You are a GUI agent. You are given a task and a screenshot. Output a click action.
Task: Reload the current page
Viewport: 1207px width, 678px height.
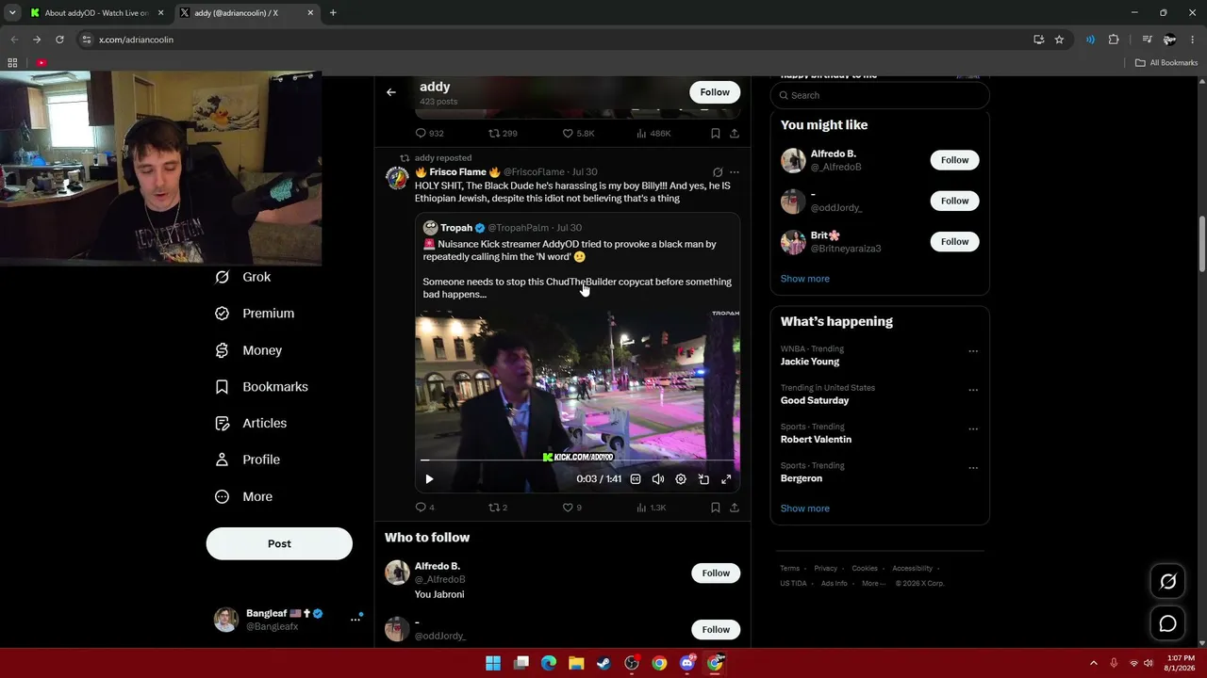pyautogui.click(x=59, y=40)
